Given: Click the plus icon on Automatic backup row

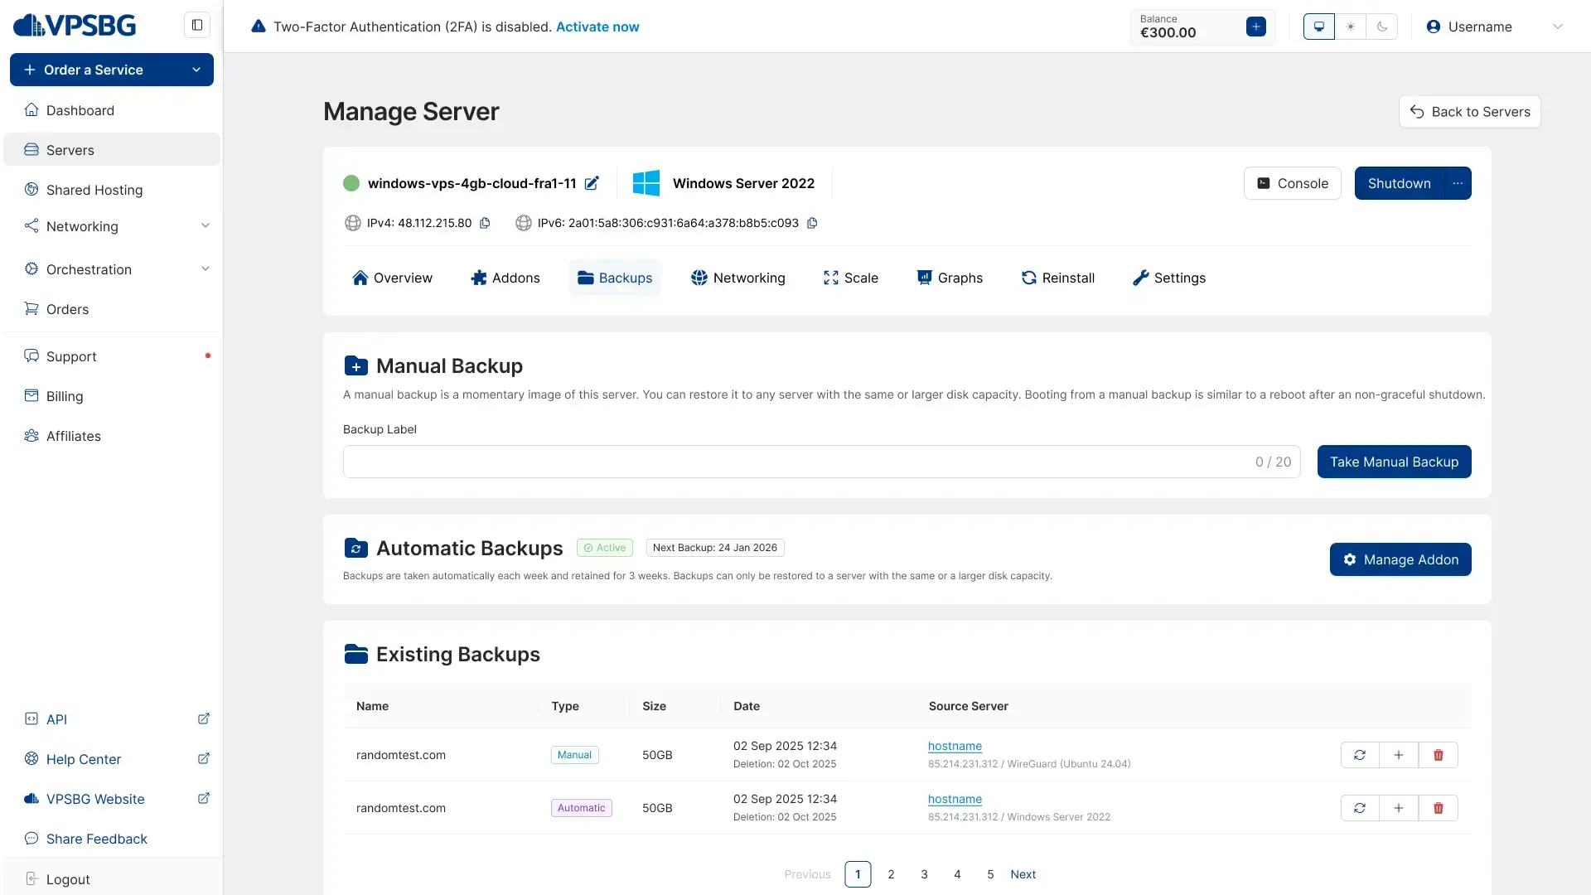Looking at the screenshot, I should tap(1399, 808).
